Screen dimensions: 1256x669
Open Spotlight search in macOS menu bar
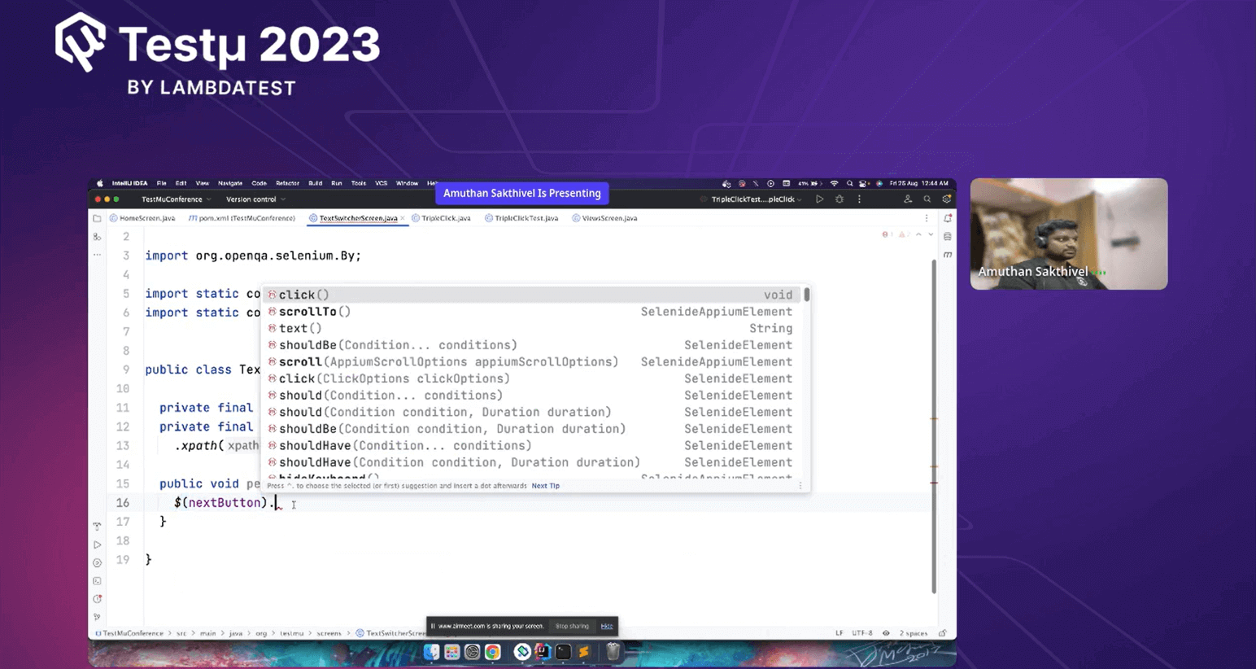point(849,184)
